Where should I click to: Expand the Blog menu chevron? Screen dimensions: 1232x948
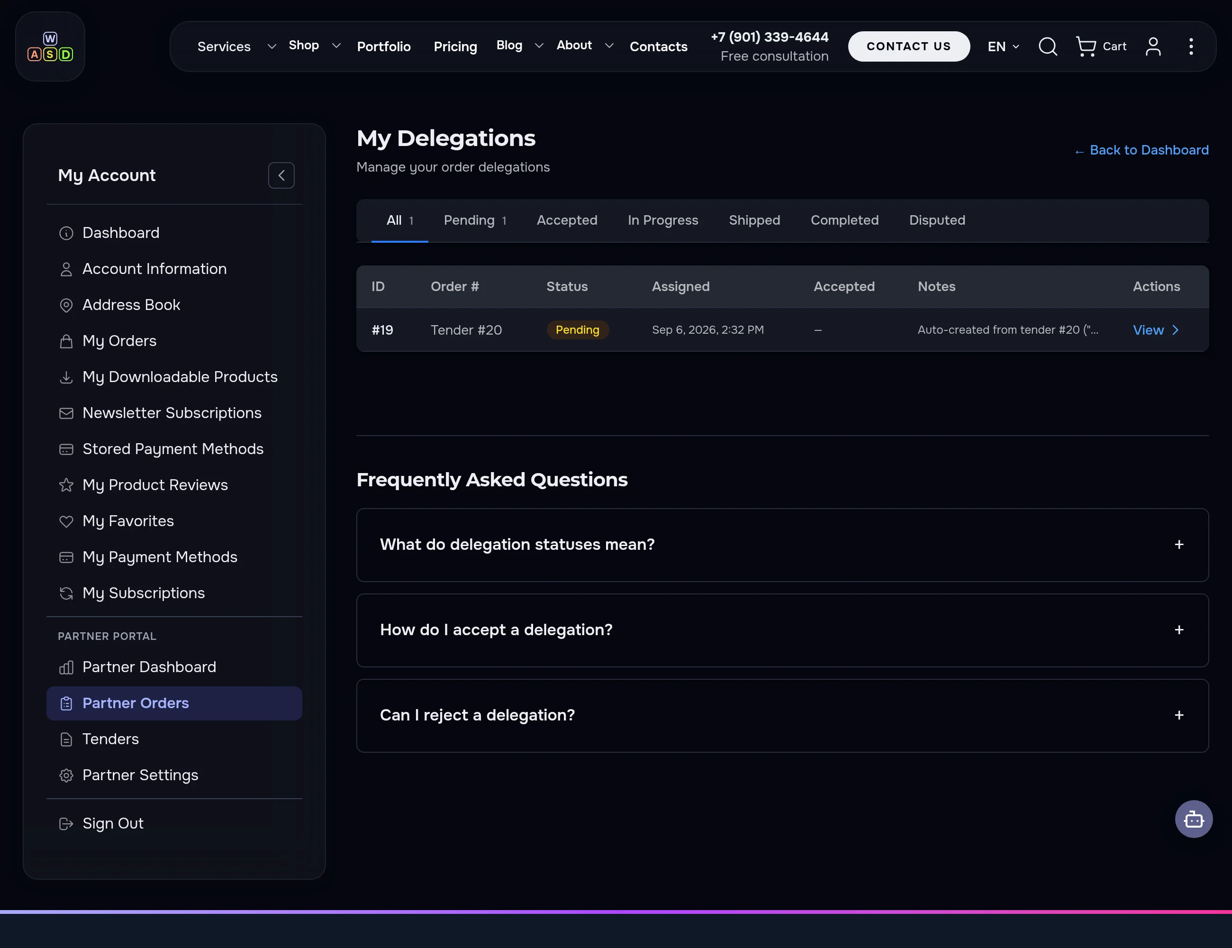pos(539,46)
